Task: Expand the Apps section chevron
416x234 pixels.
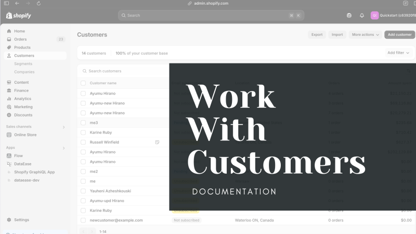Action: point(63,148)
